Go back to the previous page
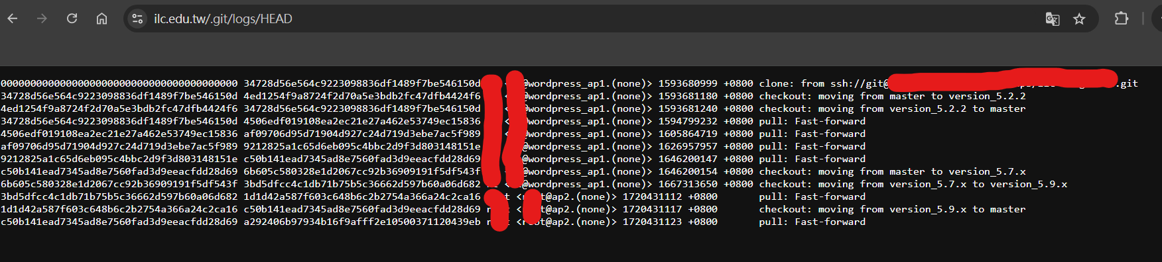This screenshot has height=262, width=1162. 12,19
